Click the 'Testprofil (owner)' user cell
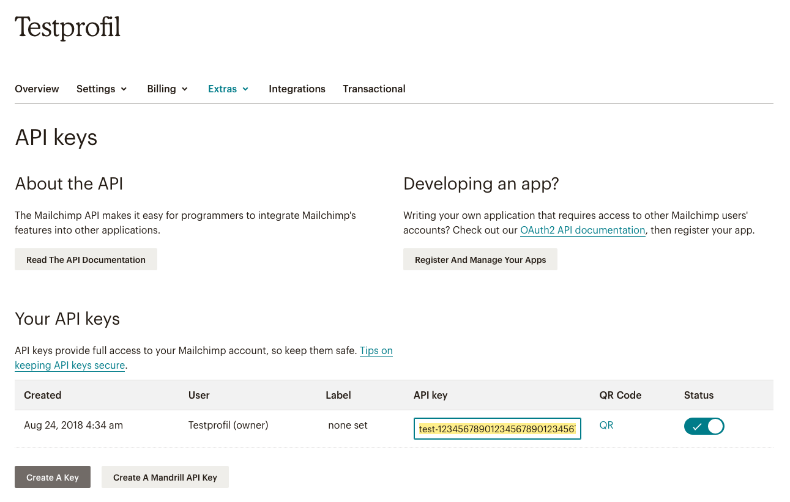Image resolution: width=790 pixels, height=502 pixels. tap(228, 425)
